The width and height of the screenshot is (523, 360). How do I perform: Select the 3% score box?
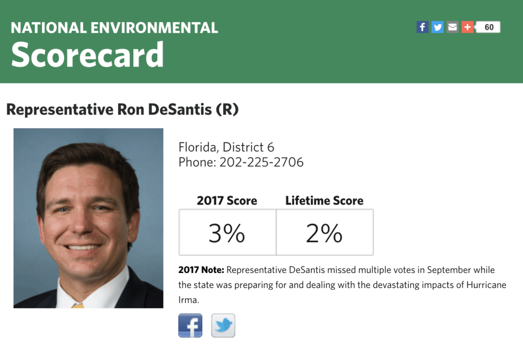227,233
